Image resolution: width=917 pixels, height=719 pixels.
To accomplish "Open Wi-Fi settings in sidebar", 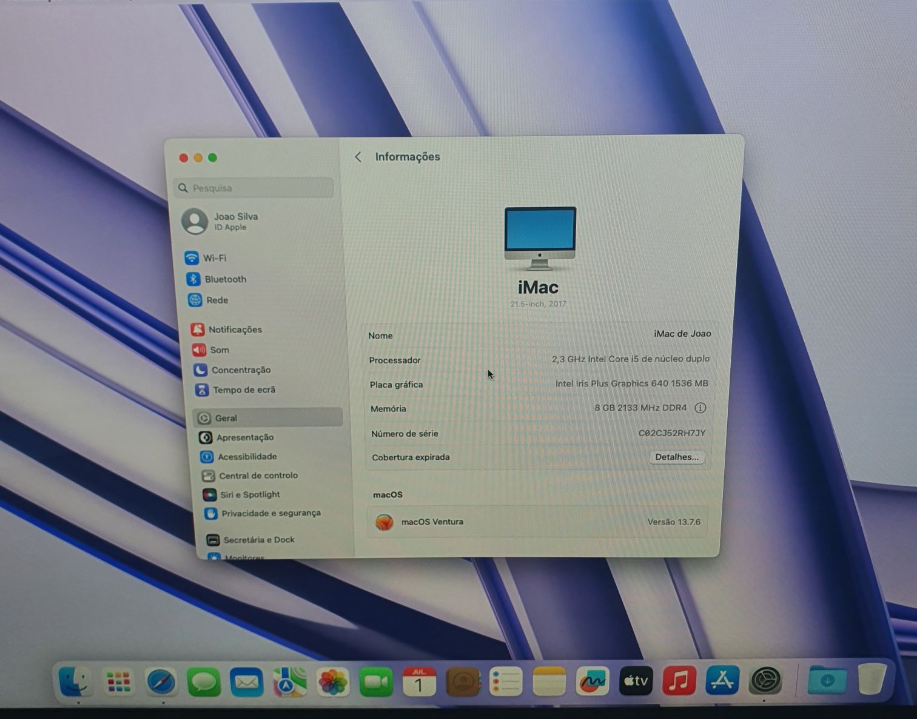I will (x=206, y=258).
